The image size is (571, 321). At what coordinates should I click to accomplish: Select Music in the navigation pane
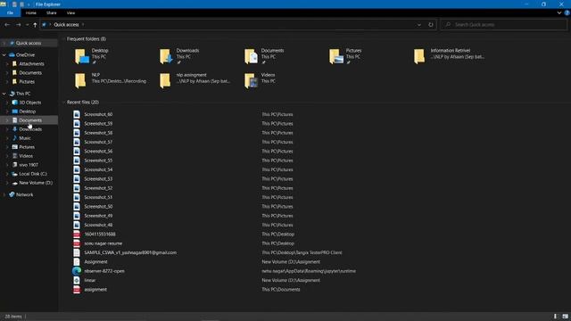tap(25, 138)
